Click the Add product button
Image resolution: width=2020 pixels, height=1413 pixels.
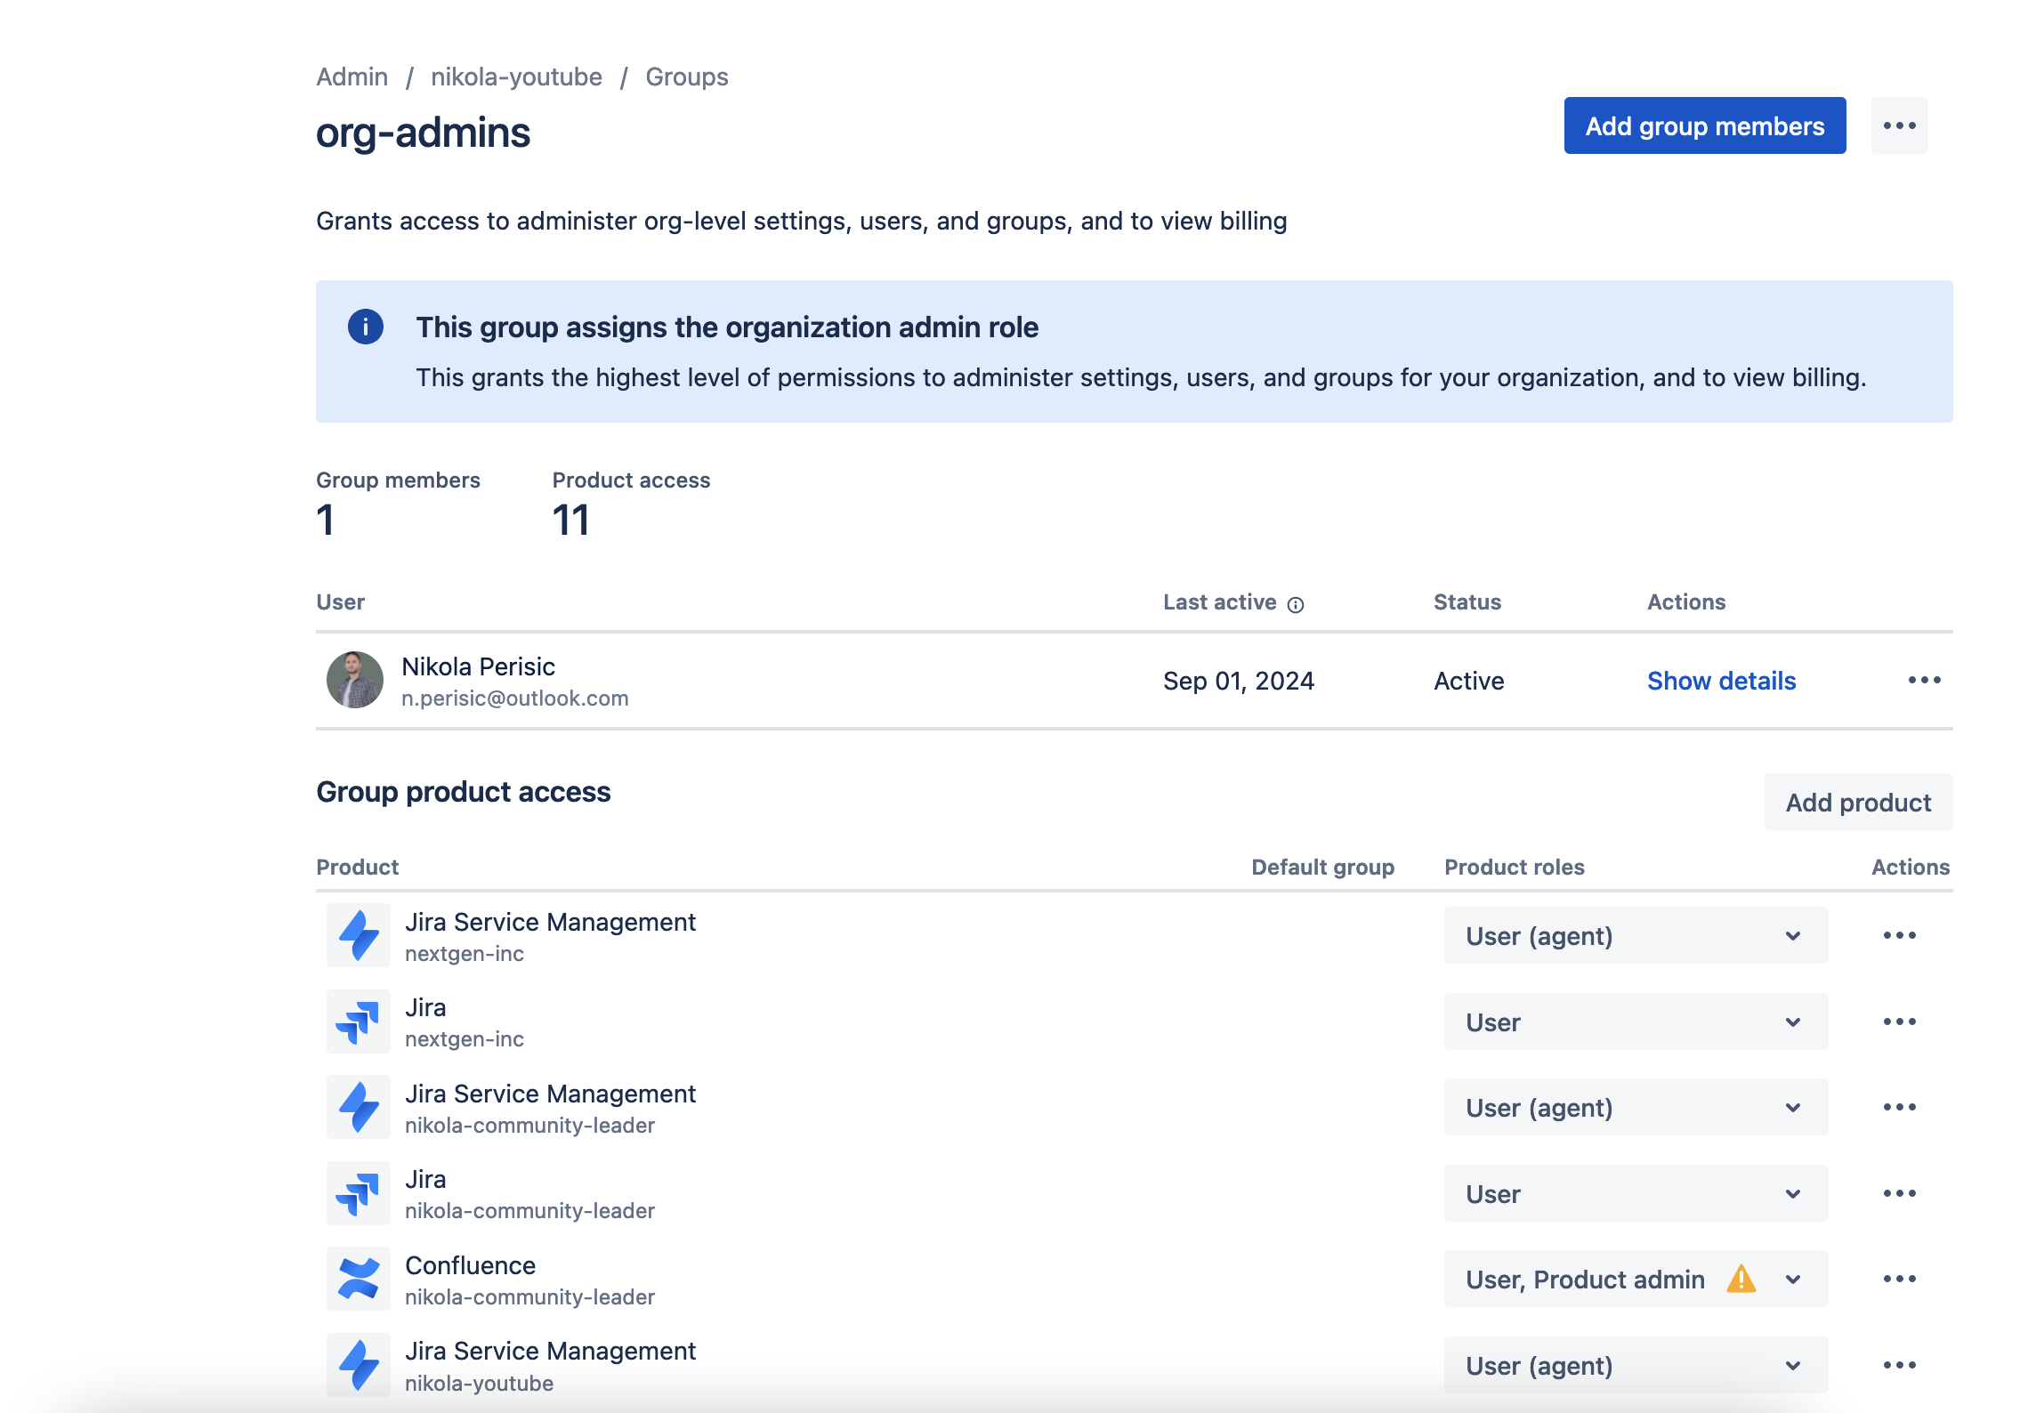pyautogui.click(x=1858, y=802)
